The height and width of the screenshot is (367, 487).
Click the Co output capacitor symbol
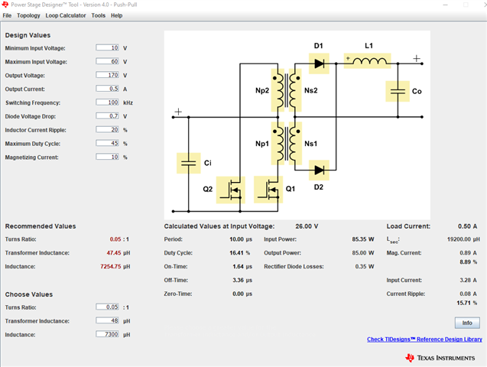tap(398, 91)
